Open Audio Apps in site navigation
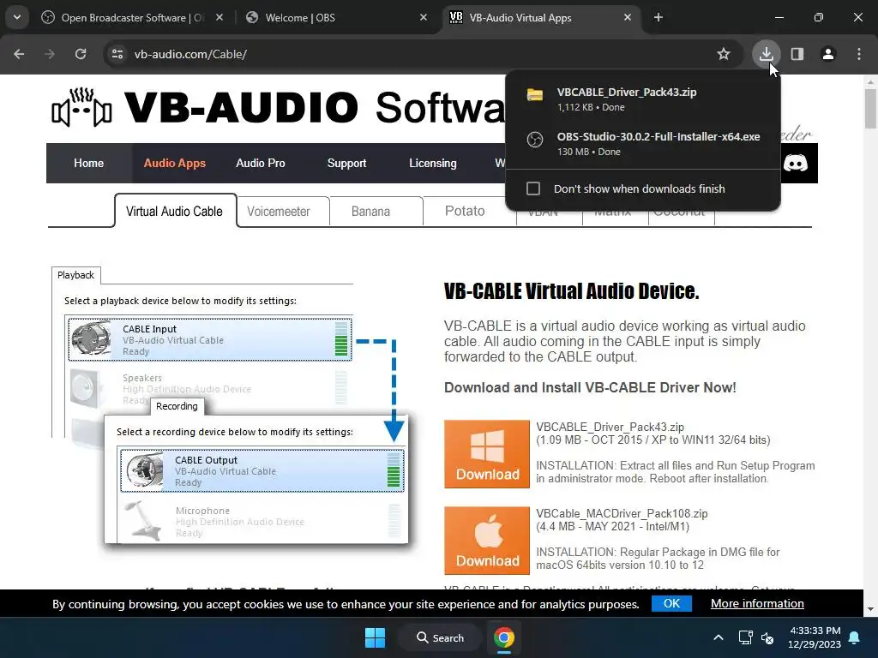The height and width of the screenshot is (658, 878). pyautogui.click(x=175, y=164)
